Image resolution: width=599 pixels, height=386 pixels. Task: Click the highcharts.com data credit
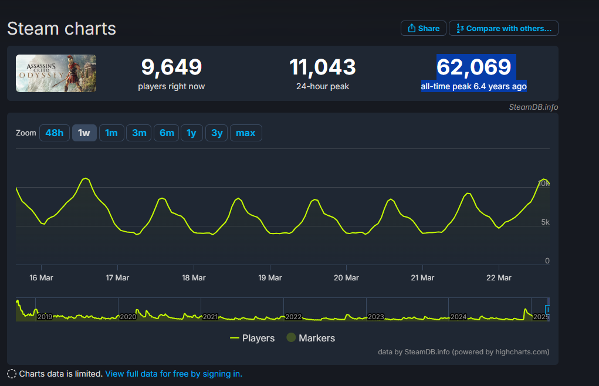click(x=463, y=351)
